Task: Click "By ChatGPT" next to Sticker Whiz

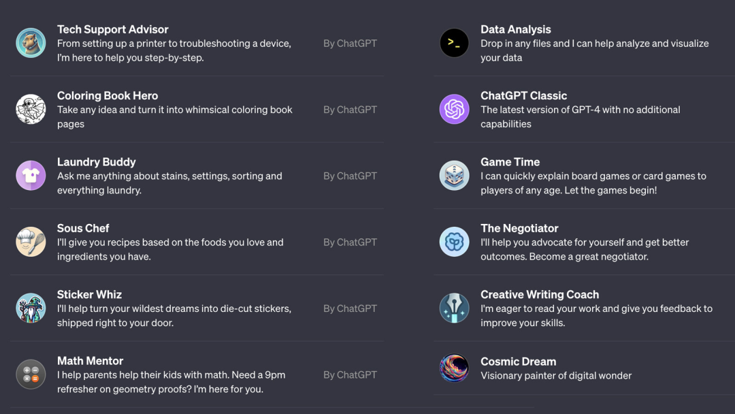Action: pyautogui.click(x=350, y=308)
